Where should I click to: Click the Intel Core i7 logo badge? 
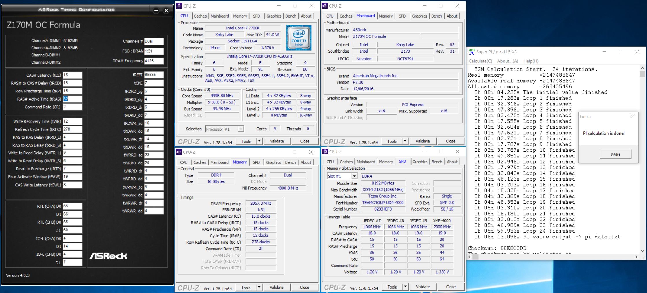298,38
